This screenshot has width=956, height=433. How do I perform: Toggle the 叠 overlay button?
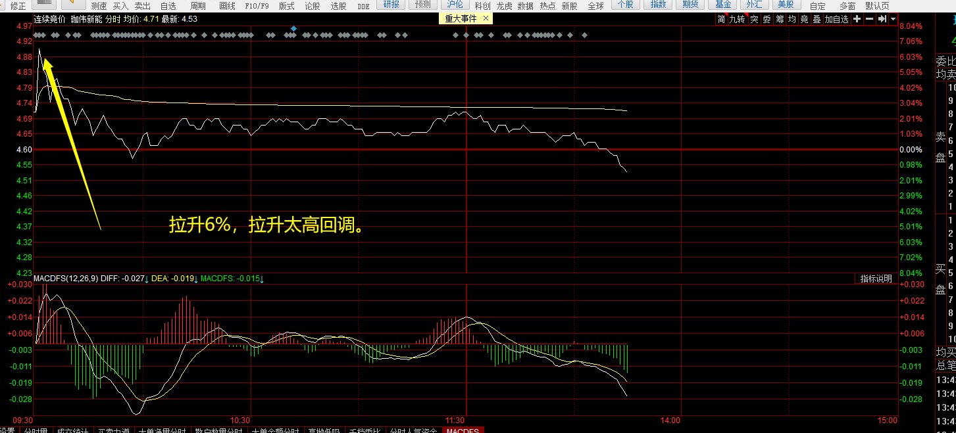click(x=816, y=19)
